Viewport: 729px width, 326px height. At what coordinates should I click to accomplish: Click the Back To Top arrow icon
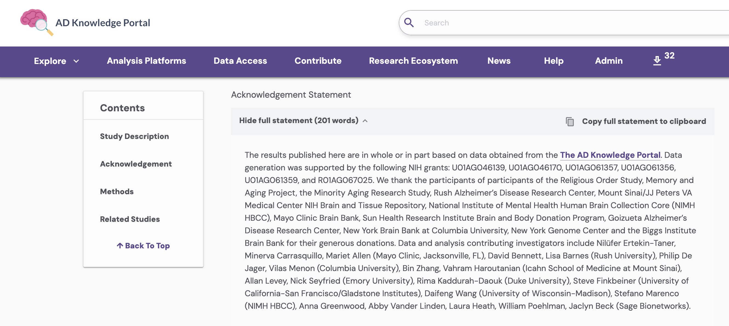coord(120,246)
